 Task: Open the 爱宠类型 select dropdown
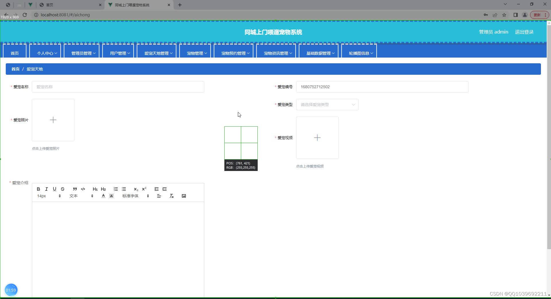point(327,105)
